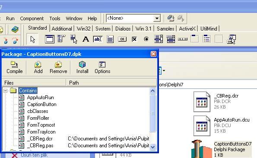Collapse the Contains tree node

click(6, 91)
